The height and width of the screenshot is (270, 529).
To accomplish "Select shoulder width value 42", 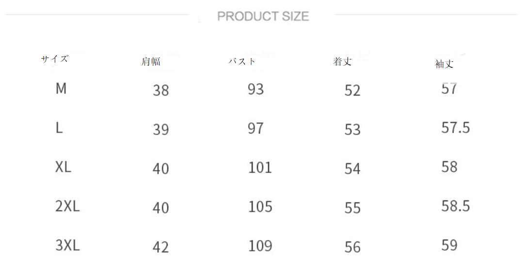I will [x=160, y=247].
